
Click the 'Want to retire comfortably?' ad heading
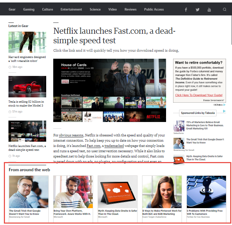pyautogui.click(x=199, y=63)
